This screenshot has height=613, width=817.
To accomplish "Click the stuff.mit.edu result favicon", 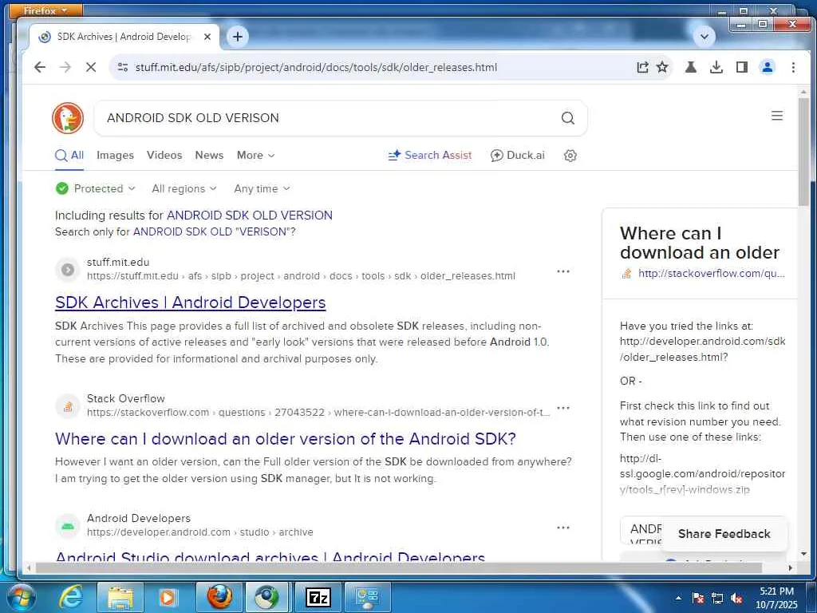I will pos(68,270).
